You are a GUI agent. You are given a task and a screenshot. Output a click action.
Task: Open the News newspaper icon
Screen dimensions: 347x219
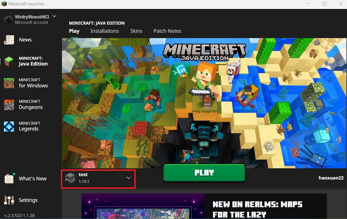(9, 40)
